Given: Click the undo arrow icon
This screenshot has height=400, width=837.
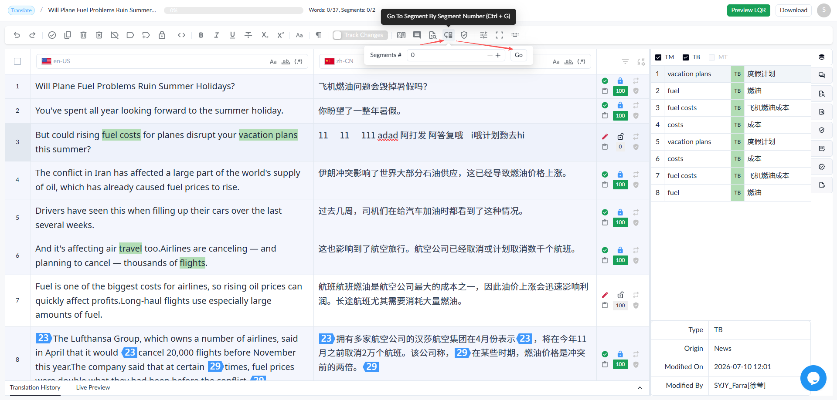Looking at the screenshot, I should pyautogui.click(x=17, y=35).
